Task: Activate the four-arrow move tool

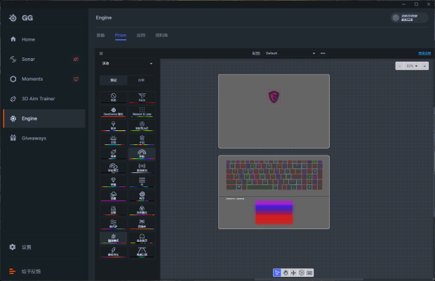Action: tap(293, 273)
